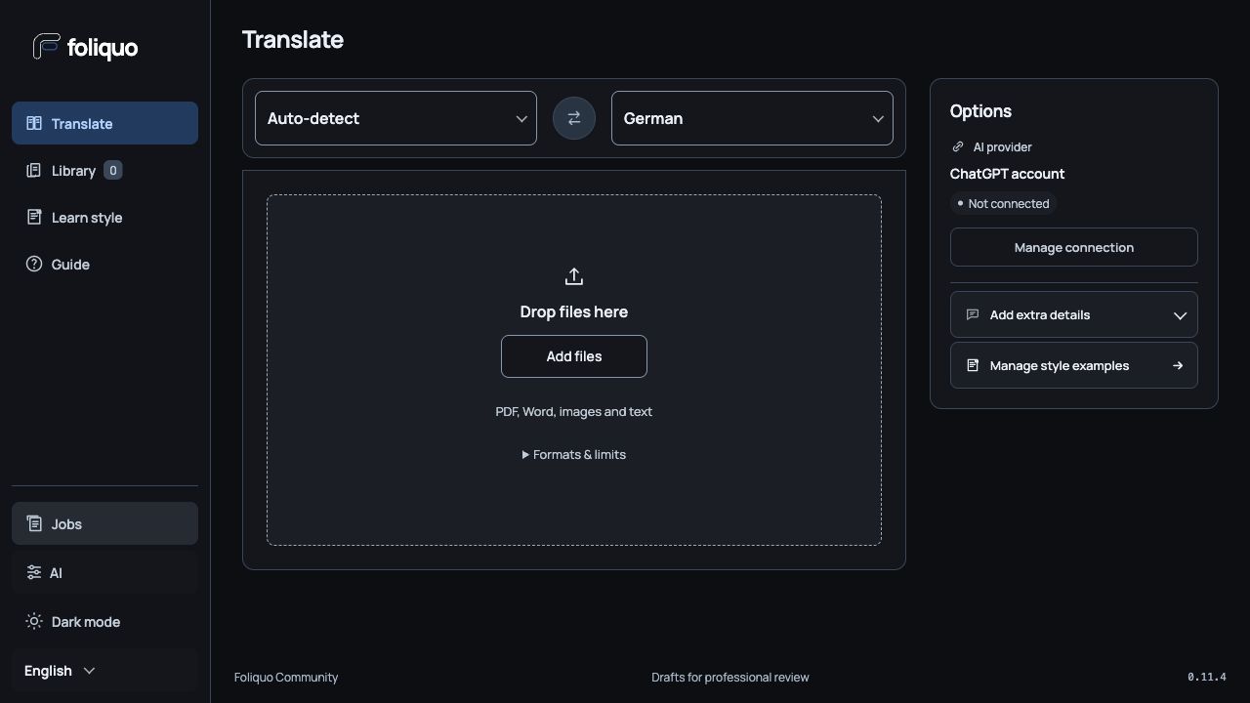Click the ChatGPT account label

coord(1007,174)
